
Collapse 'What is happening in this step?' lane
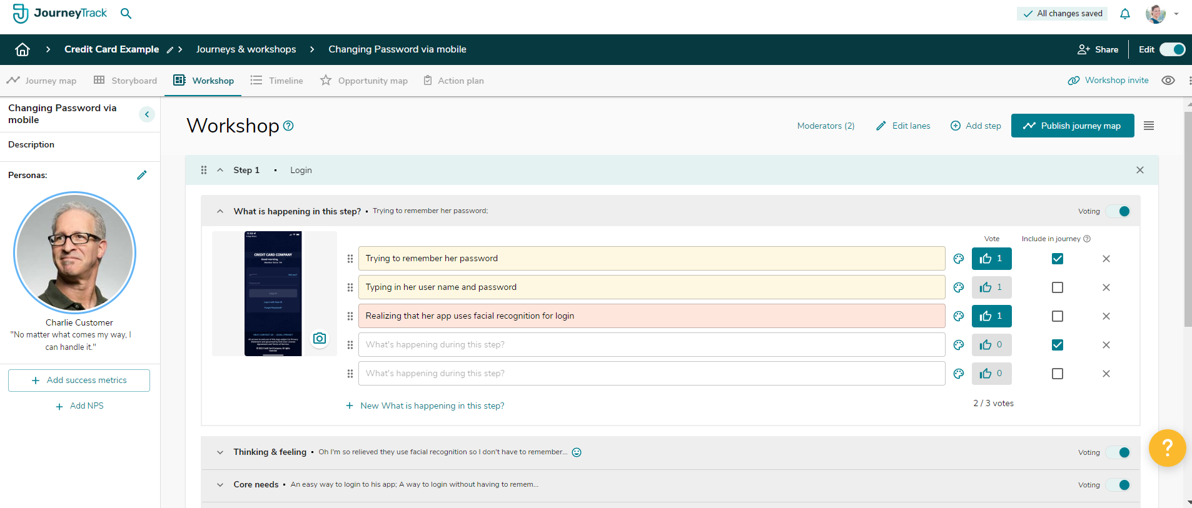click(x=220, y=211)
